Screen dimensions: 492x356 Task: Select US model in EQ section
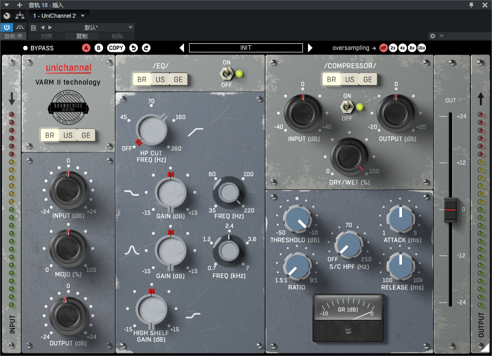(x=160, y=80)
